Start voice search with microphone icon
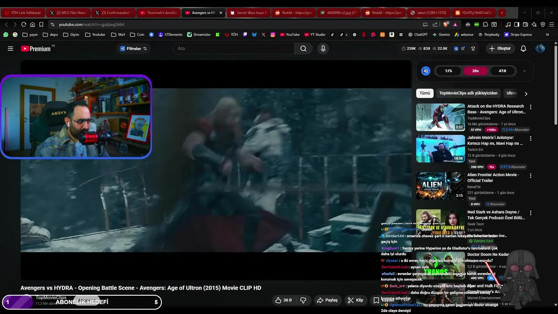558x314 pixels. [323, 48]
